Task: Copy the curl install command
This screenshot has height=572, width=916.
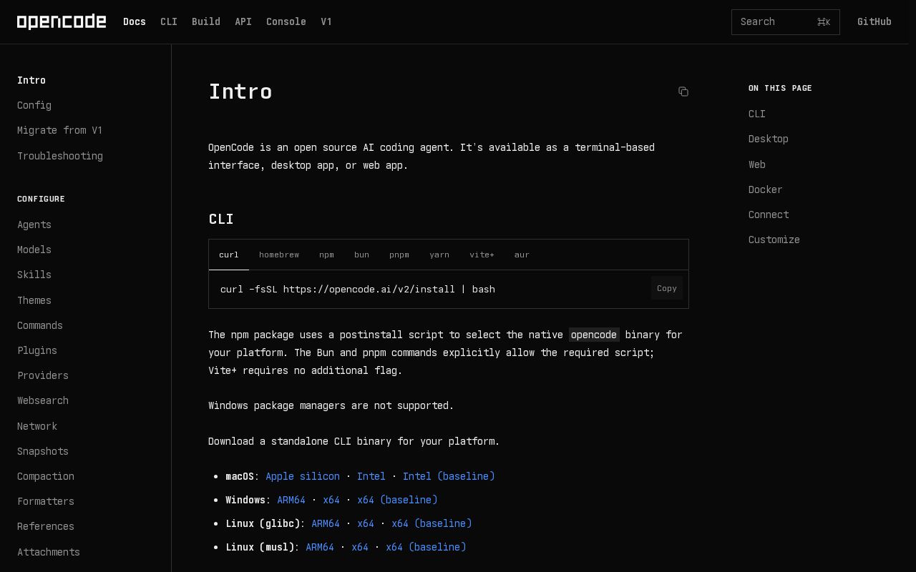Action: [x=667, y=288]
